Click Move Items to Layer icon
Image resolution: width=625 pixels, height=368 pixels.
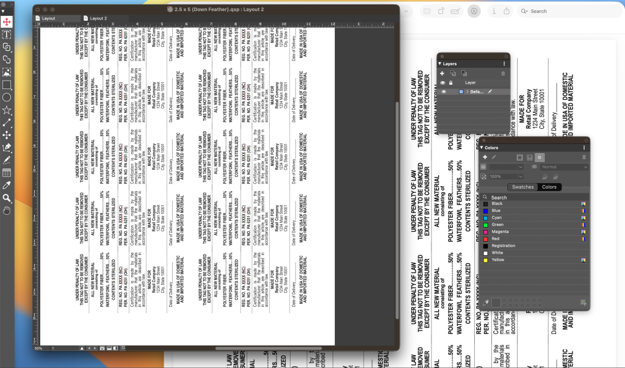coord(453,73)
